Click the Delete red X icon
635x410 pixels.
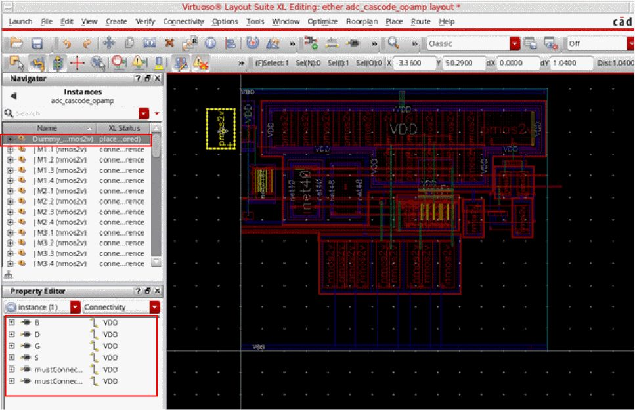click(x=169, y=43)
